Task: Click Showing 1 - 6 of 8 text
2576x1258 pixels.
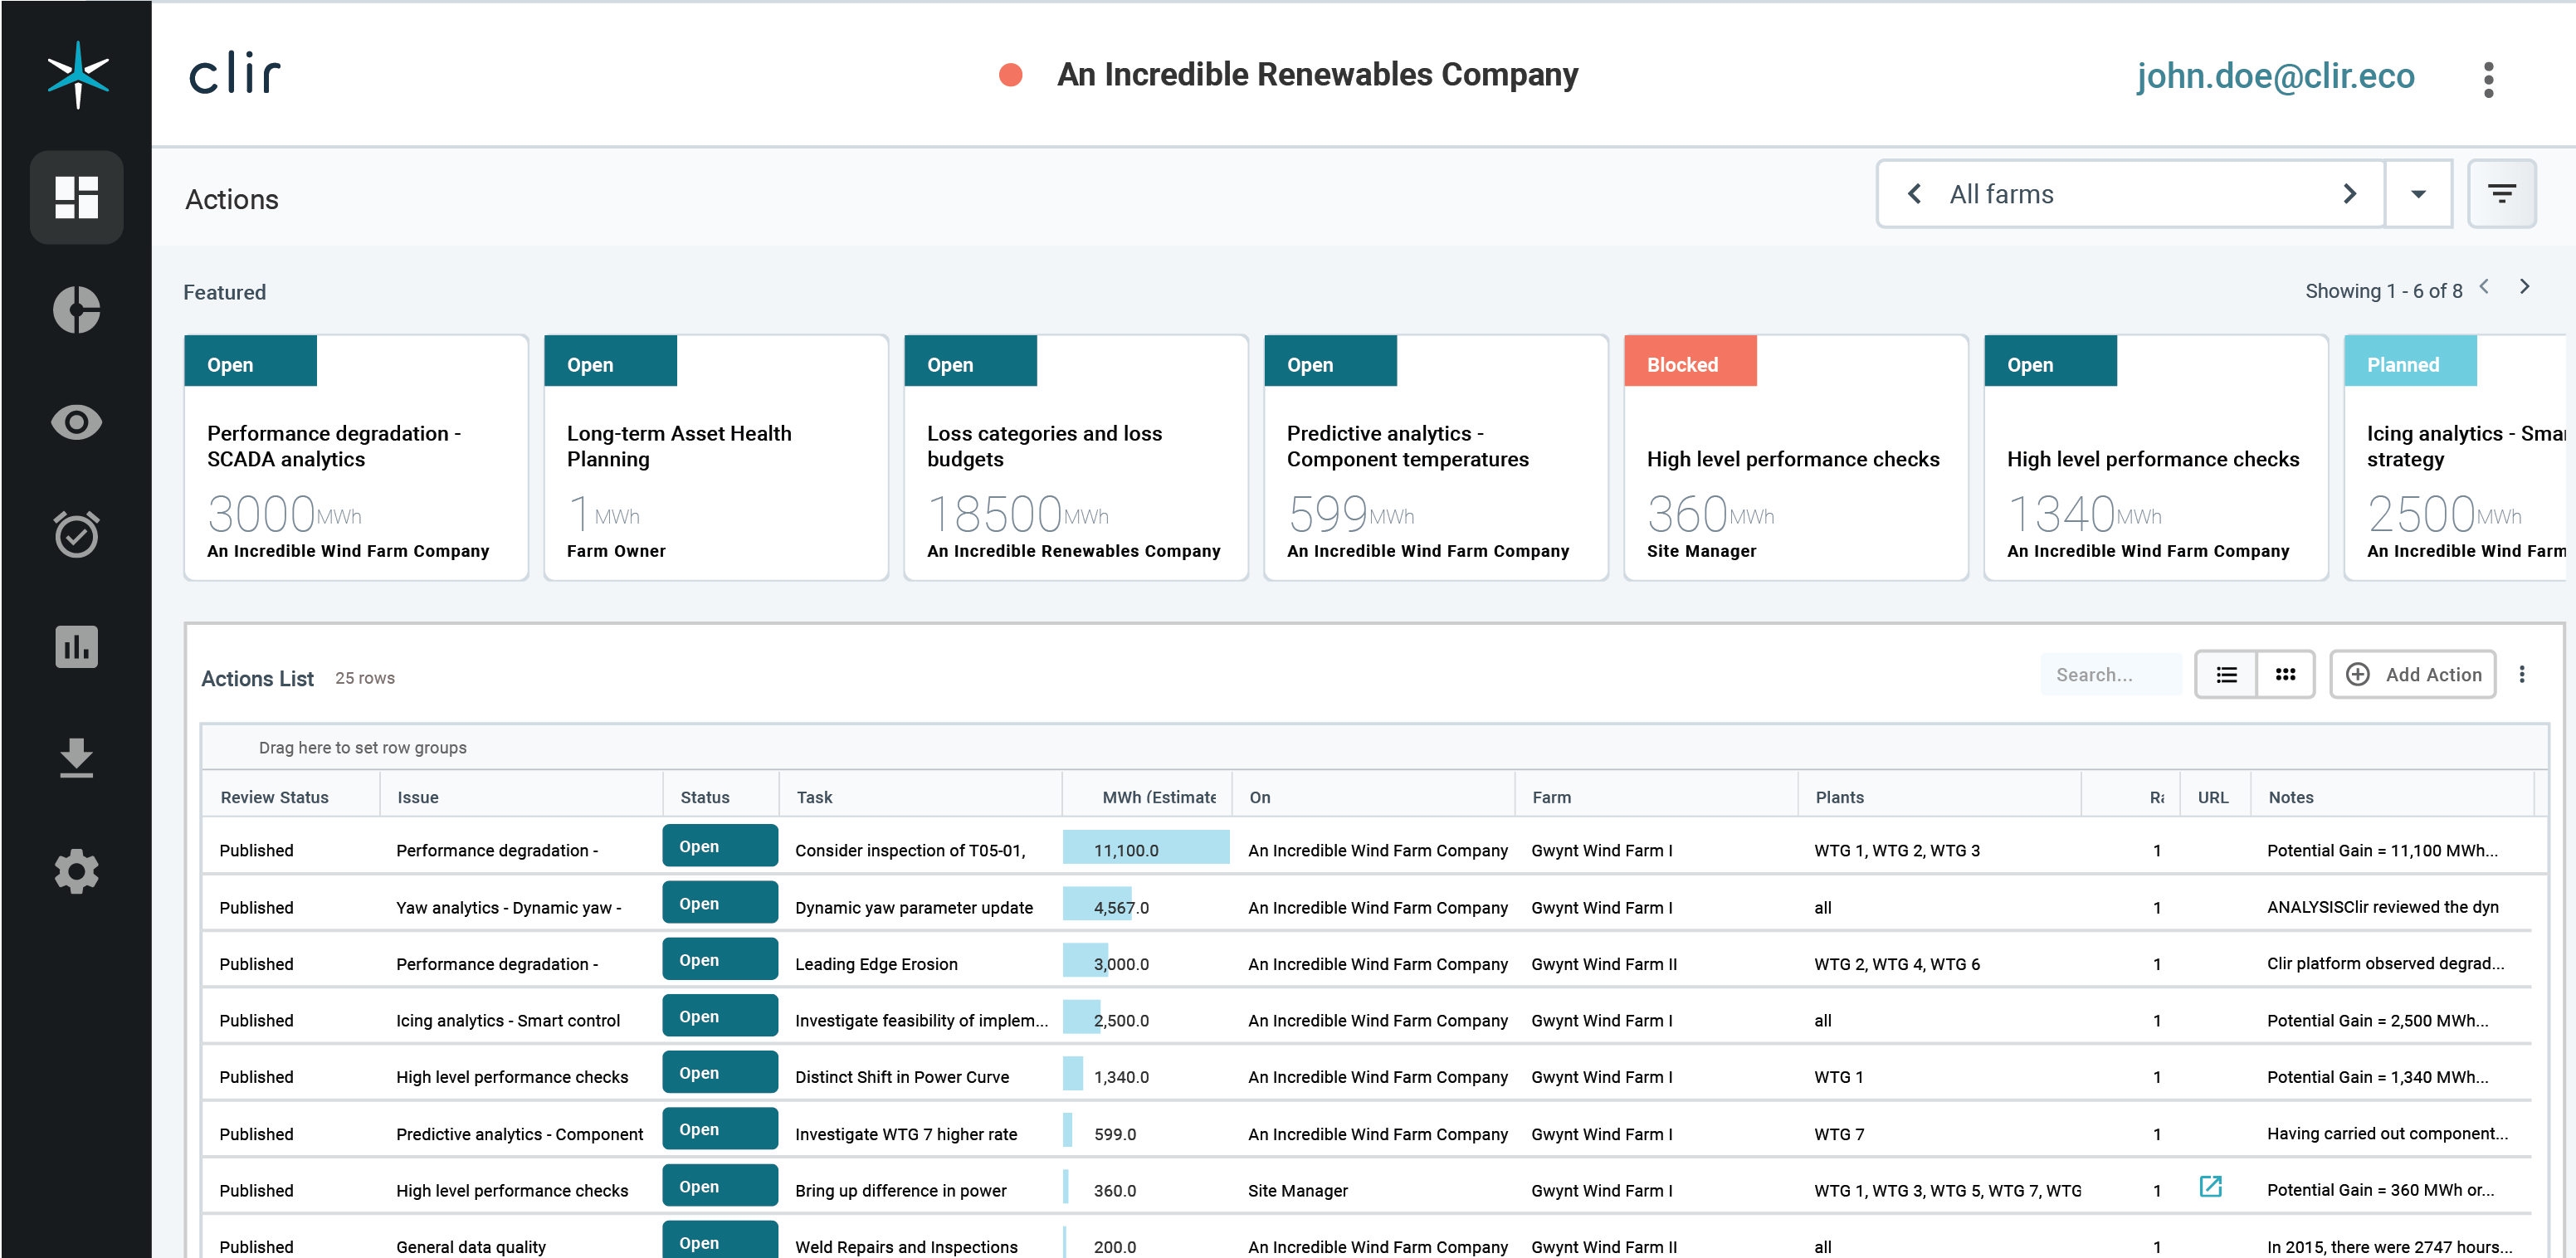Action: click(2384, 291)
